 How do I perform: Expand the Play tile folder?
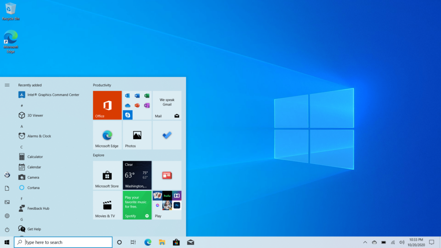click(167, 205)
